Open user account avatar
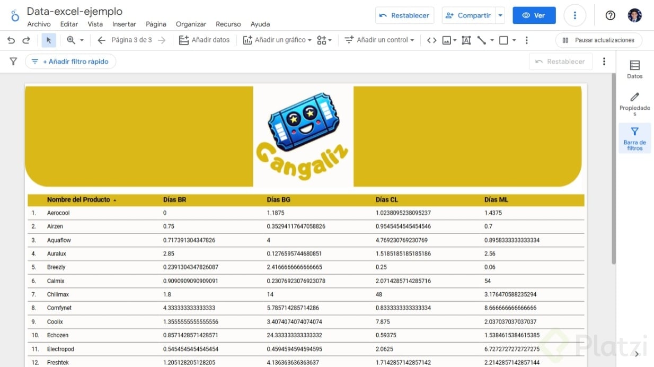This screenshot has width=654, height=367. (x=634, y=15)
